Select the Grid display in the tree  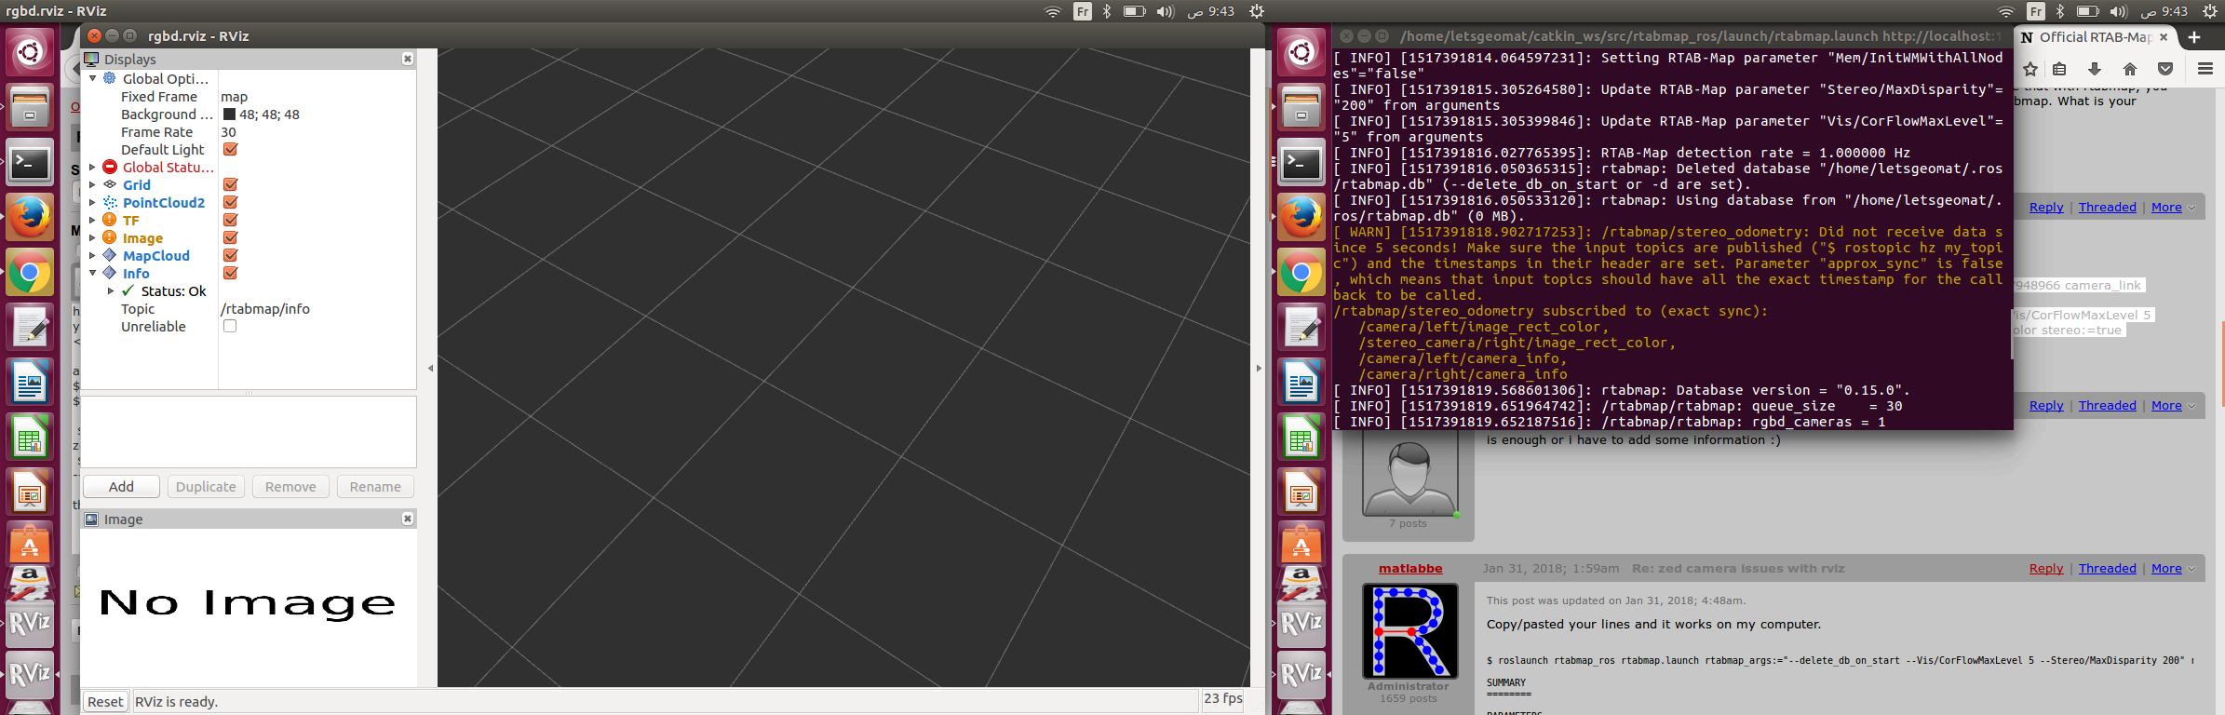pyautogui.click(x=137, y=185)
